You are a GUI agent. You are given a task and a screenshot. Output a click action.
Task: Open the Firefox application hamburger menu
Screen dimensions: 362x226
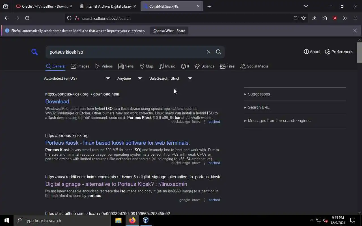(355, 18)
